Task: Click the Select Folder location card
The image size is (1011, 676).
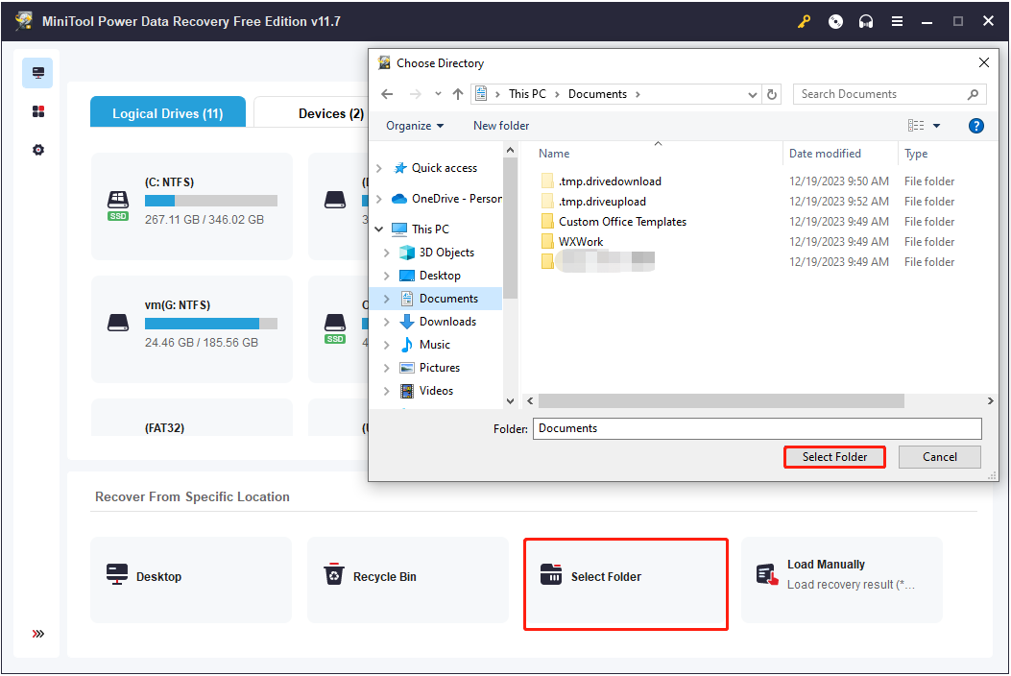Action: [625, 584]
